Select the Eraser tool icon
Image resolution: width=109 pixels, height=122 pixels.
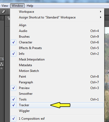point(4,11)
